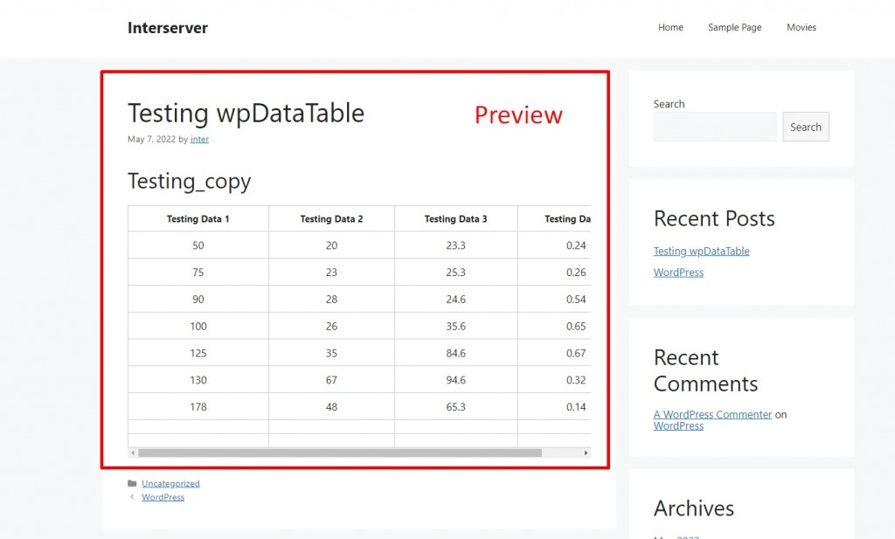Focus the sidebar Search text field
Viewport: 895px width, 539px height.
[x=715, y=127]
